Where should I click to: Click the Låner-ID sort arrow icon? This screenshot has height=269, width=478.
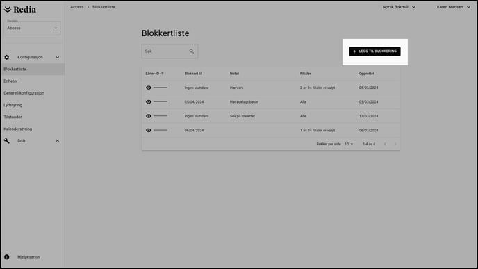(x=162, y=74)
